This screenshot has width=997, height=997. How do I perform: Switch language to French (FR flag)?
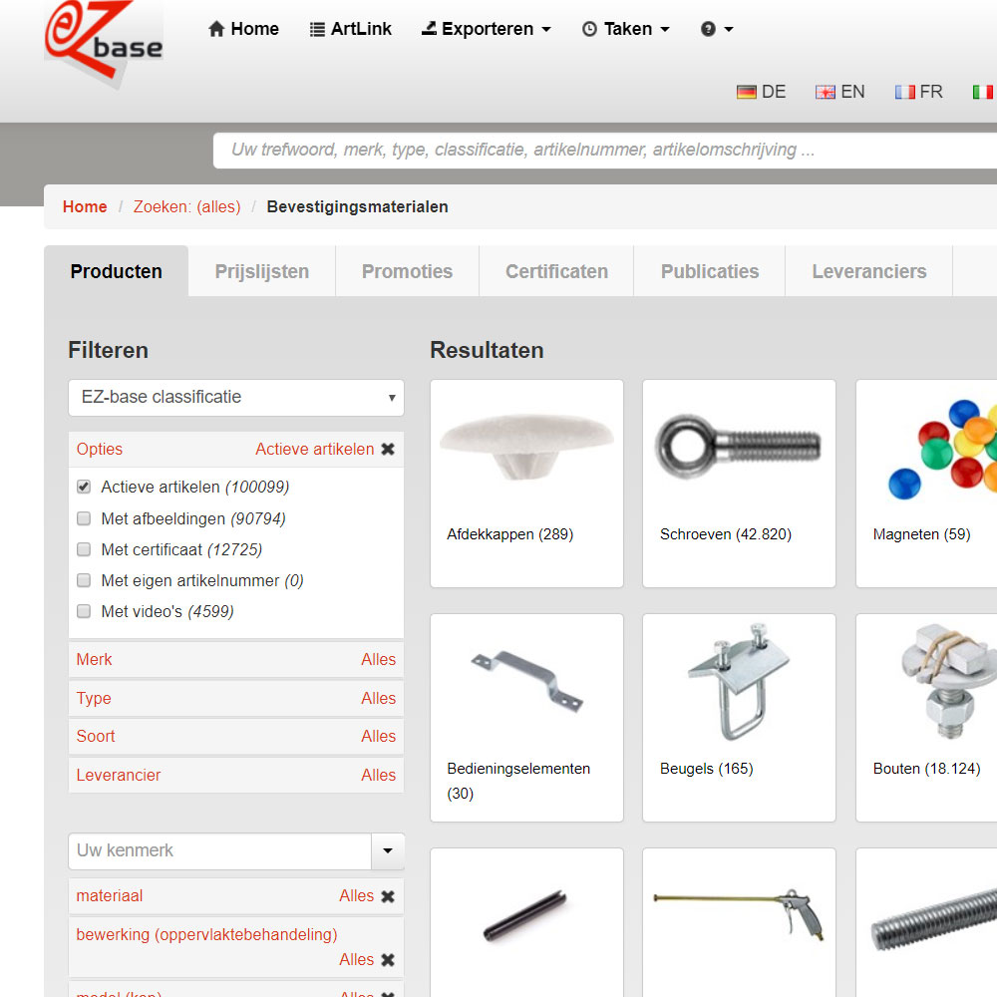coord(919,92)
